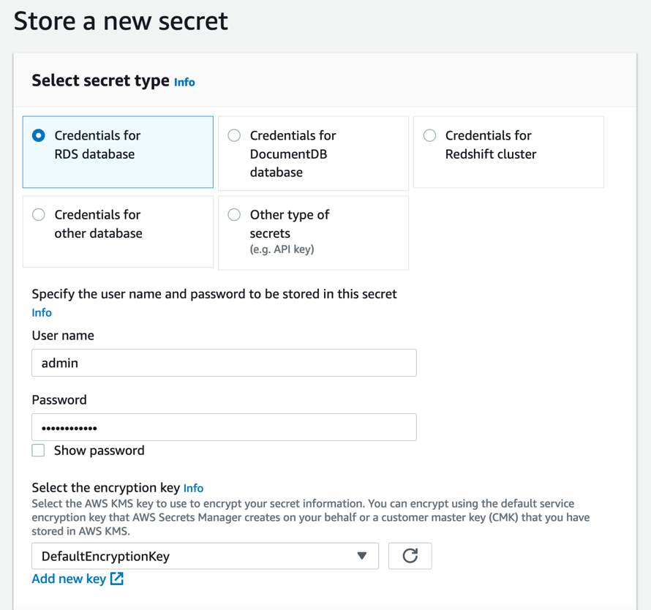The width and height of the screenshot is (651, 610).
Task: Enable the Show password checkbox
Action: (38, 450)
